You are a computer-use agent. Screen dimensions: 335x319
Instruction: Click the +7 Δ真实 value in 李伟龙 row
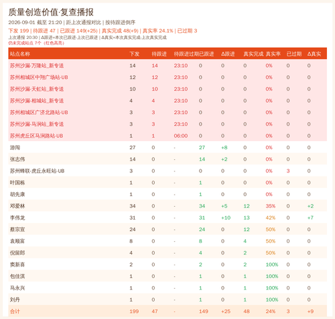(310, 218)
